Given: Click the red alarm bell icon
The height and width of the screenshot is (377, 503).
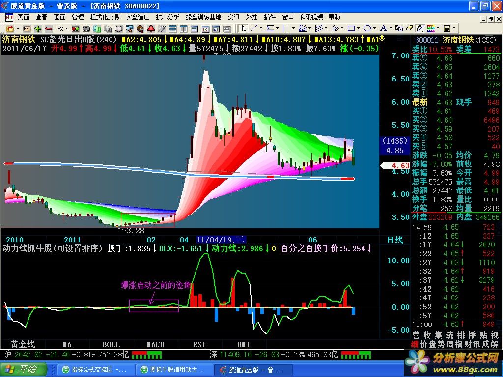Looking at the screenshot, I should [x=151, y=29].
